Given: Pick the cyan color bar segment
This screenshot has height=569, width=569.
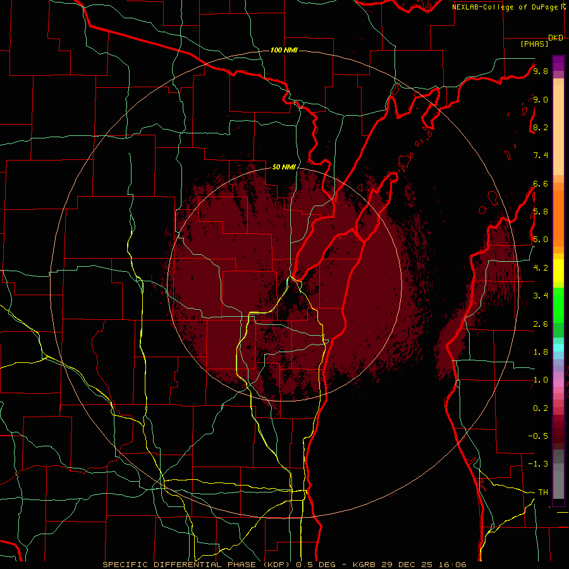Looking at the screenshot, I should coord(558,348).
